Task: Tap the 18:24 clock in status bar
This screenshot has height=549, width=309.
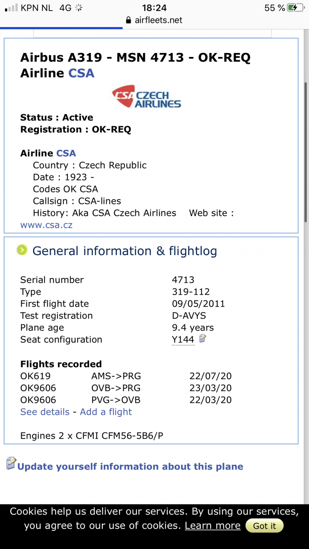Action: pos(154,8)
